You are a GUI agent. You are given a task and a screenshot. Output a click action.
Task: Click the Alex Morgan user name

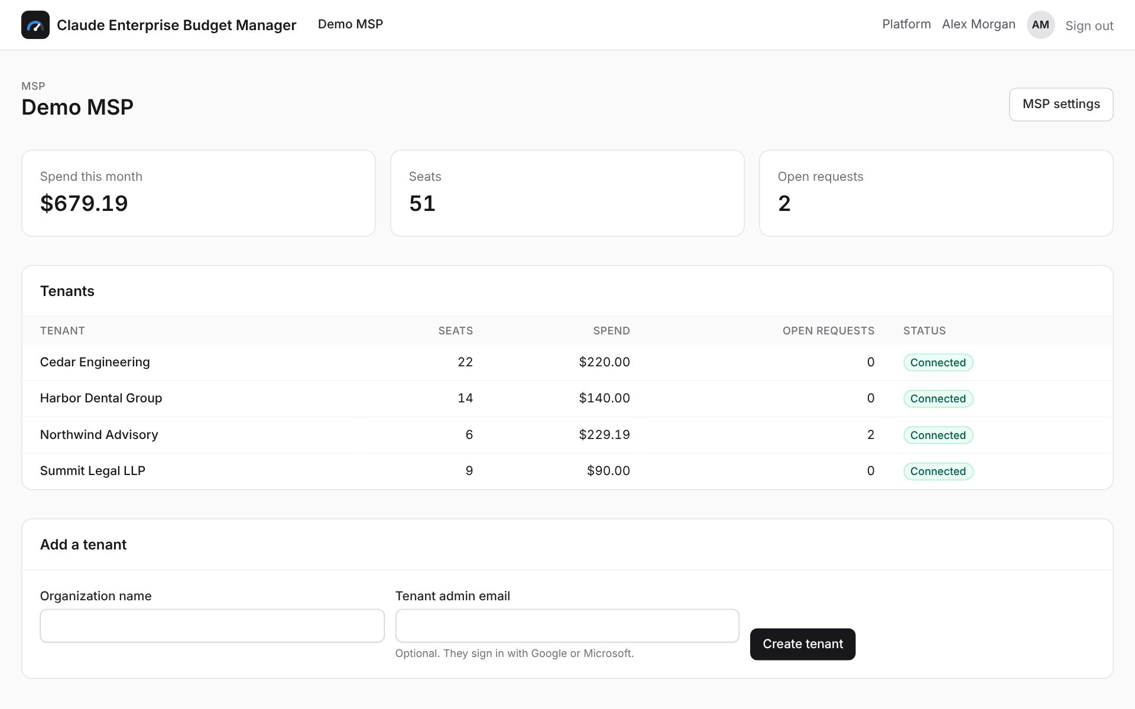click(978, 24)
